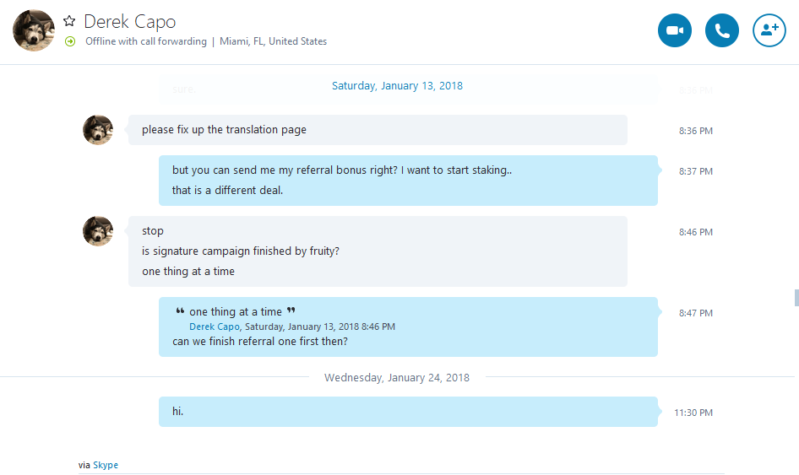Select the "is signature campaign finished by fruity?" line
This screenshot has height=475, width=799.
pyautogui.click(x=241, y=251)
